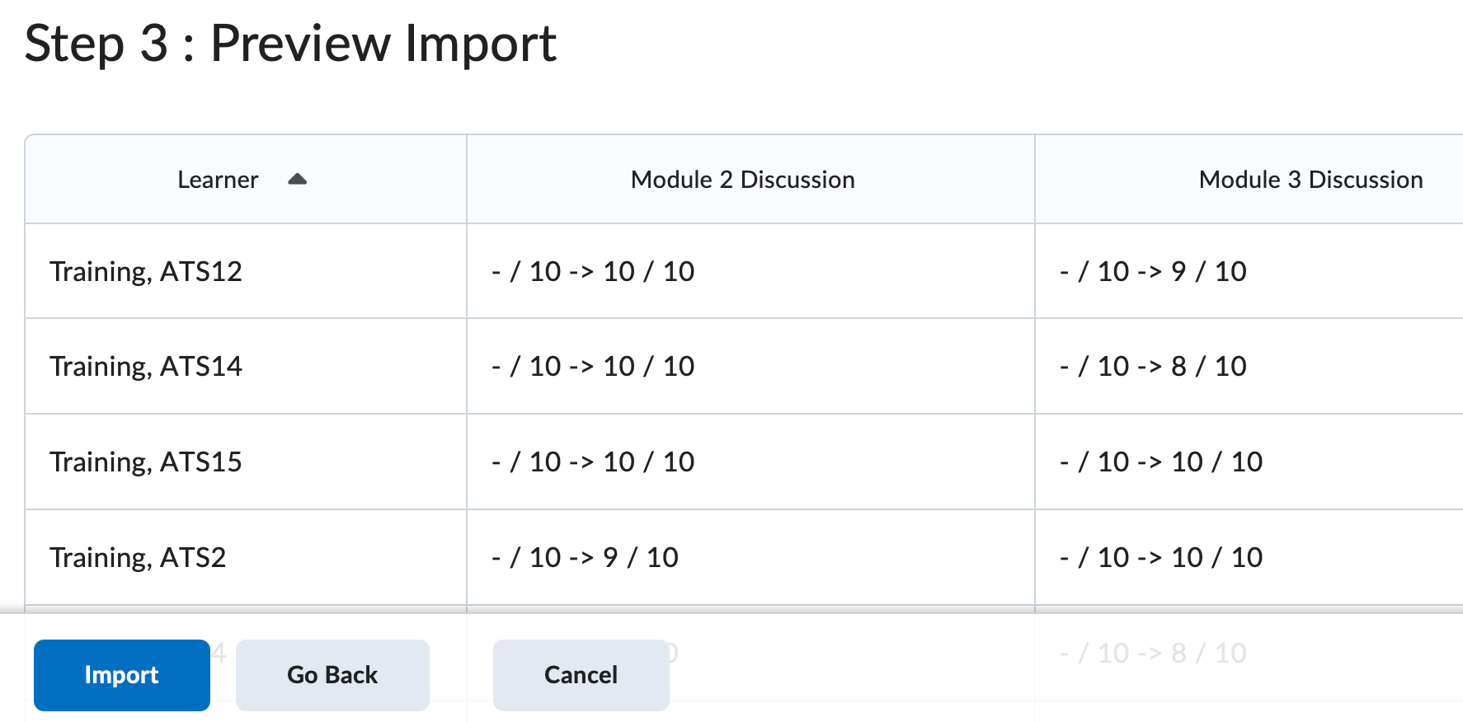Screen dimensions: 1463x722
Task: Cancel the grade import
Action: [x=581, y=675]
